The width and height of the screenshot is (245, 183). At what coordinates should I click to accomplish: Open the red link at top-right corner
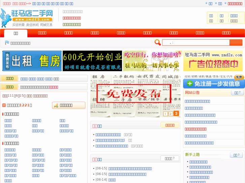click(x=235, y=4)
